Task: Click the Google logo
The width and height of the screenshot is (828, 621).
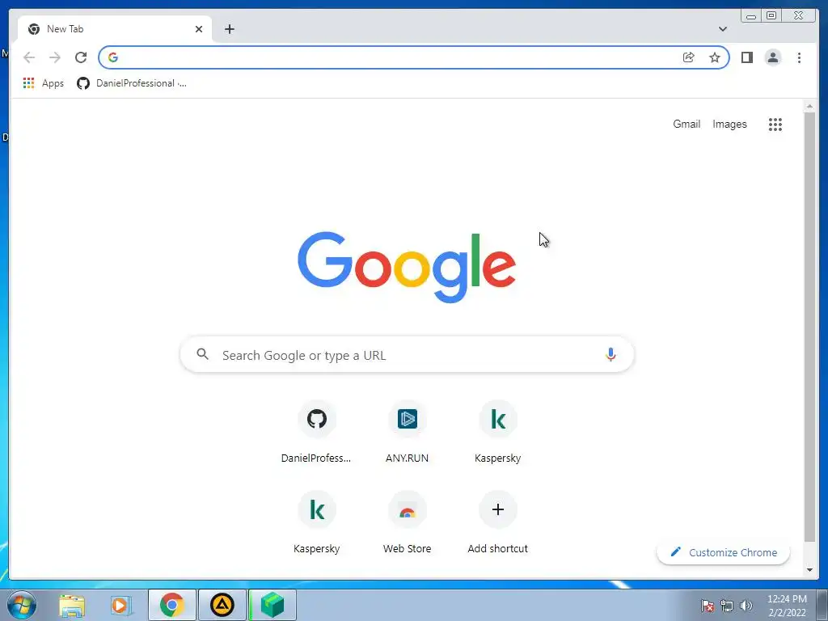Action: (x=407, y=267)
